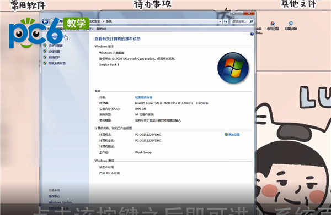Click the shield icon beside 远程设置
This screenshot has width=331, height=215.
point(45,51)
